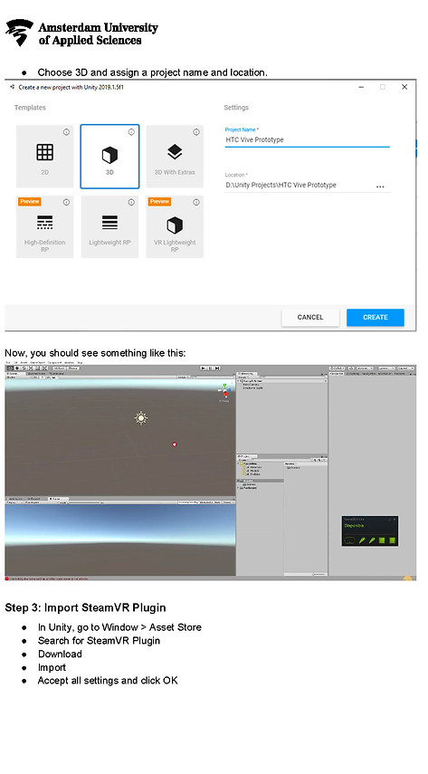
Task: Minimize the Create new project dialog
Action: click(x=361, y=87)
